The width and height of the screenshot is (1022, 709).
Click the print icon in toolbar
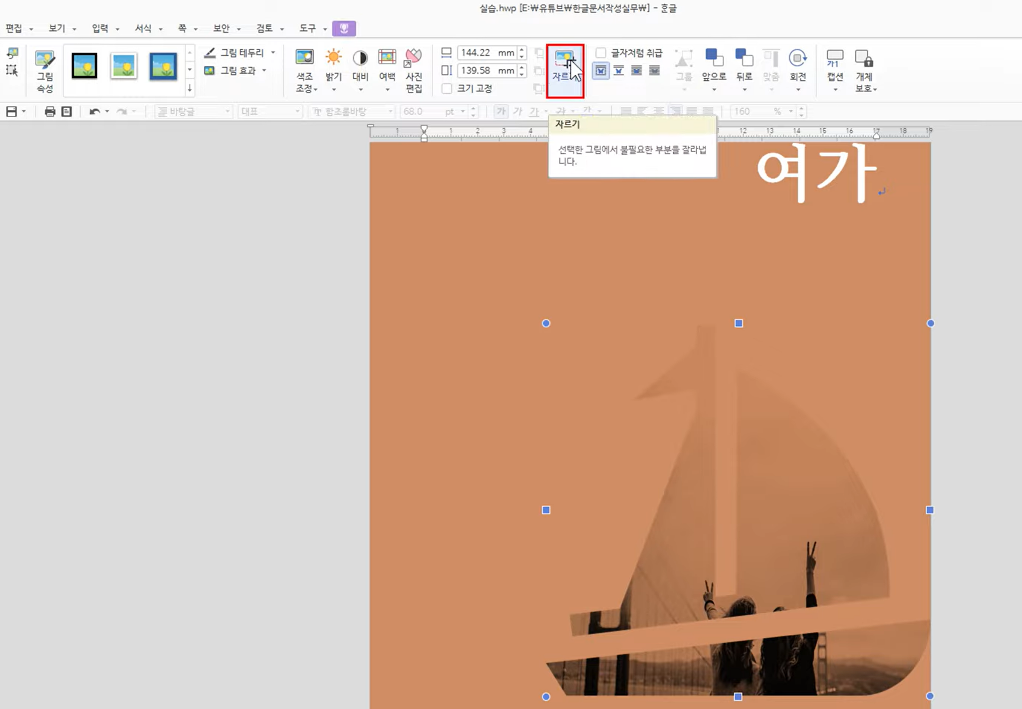tap(50, 111)
